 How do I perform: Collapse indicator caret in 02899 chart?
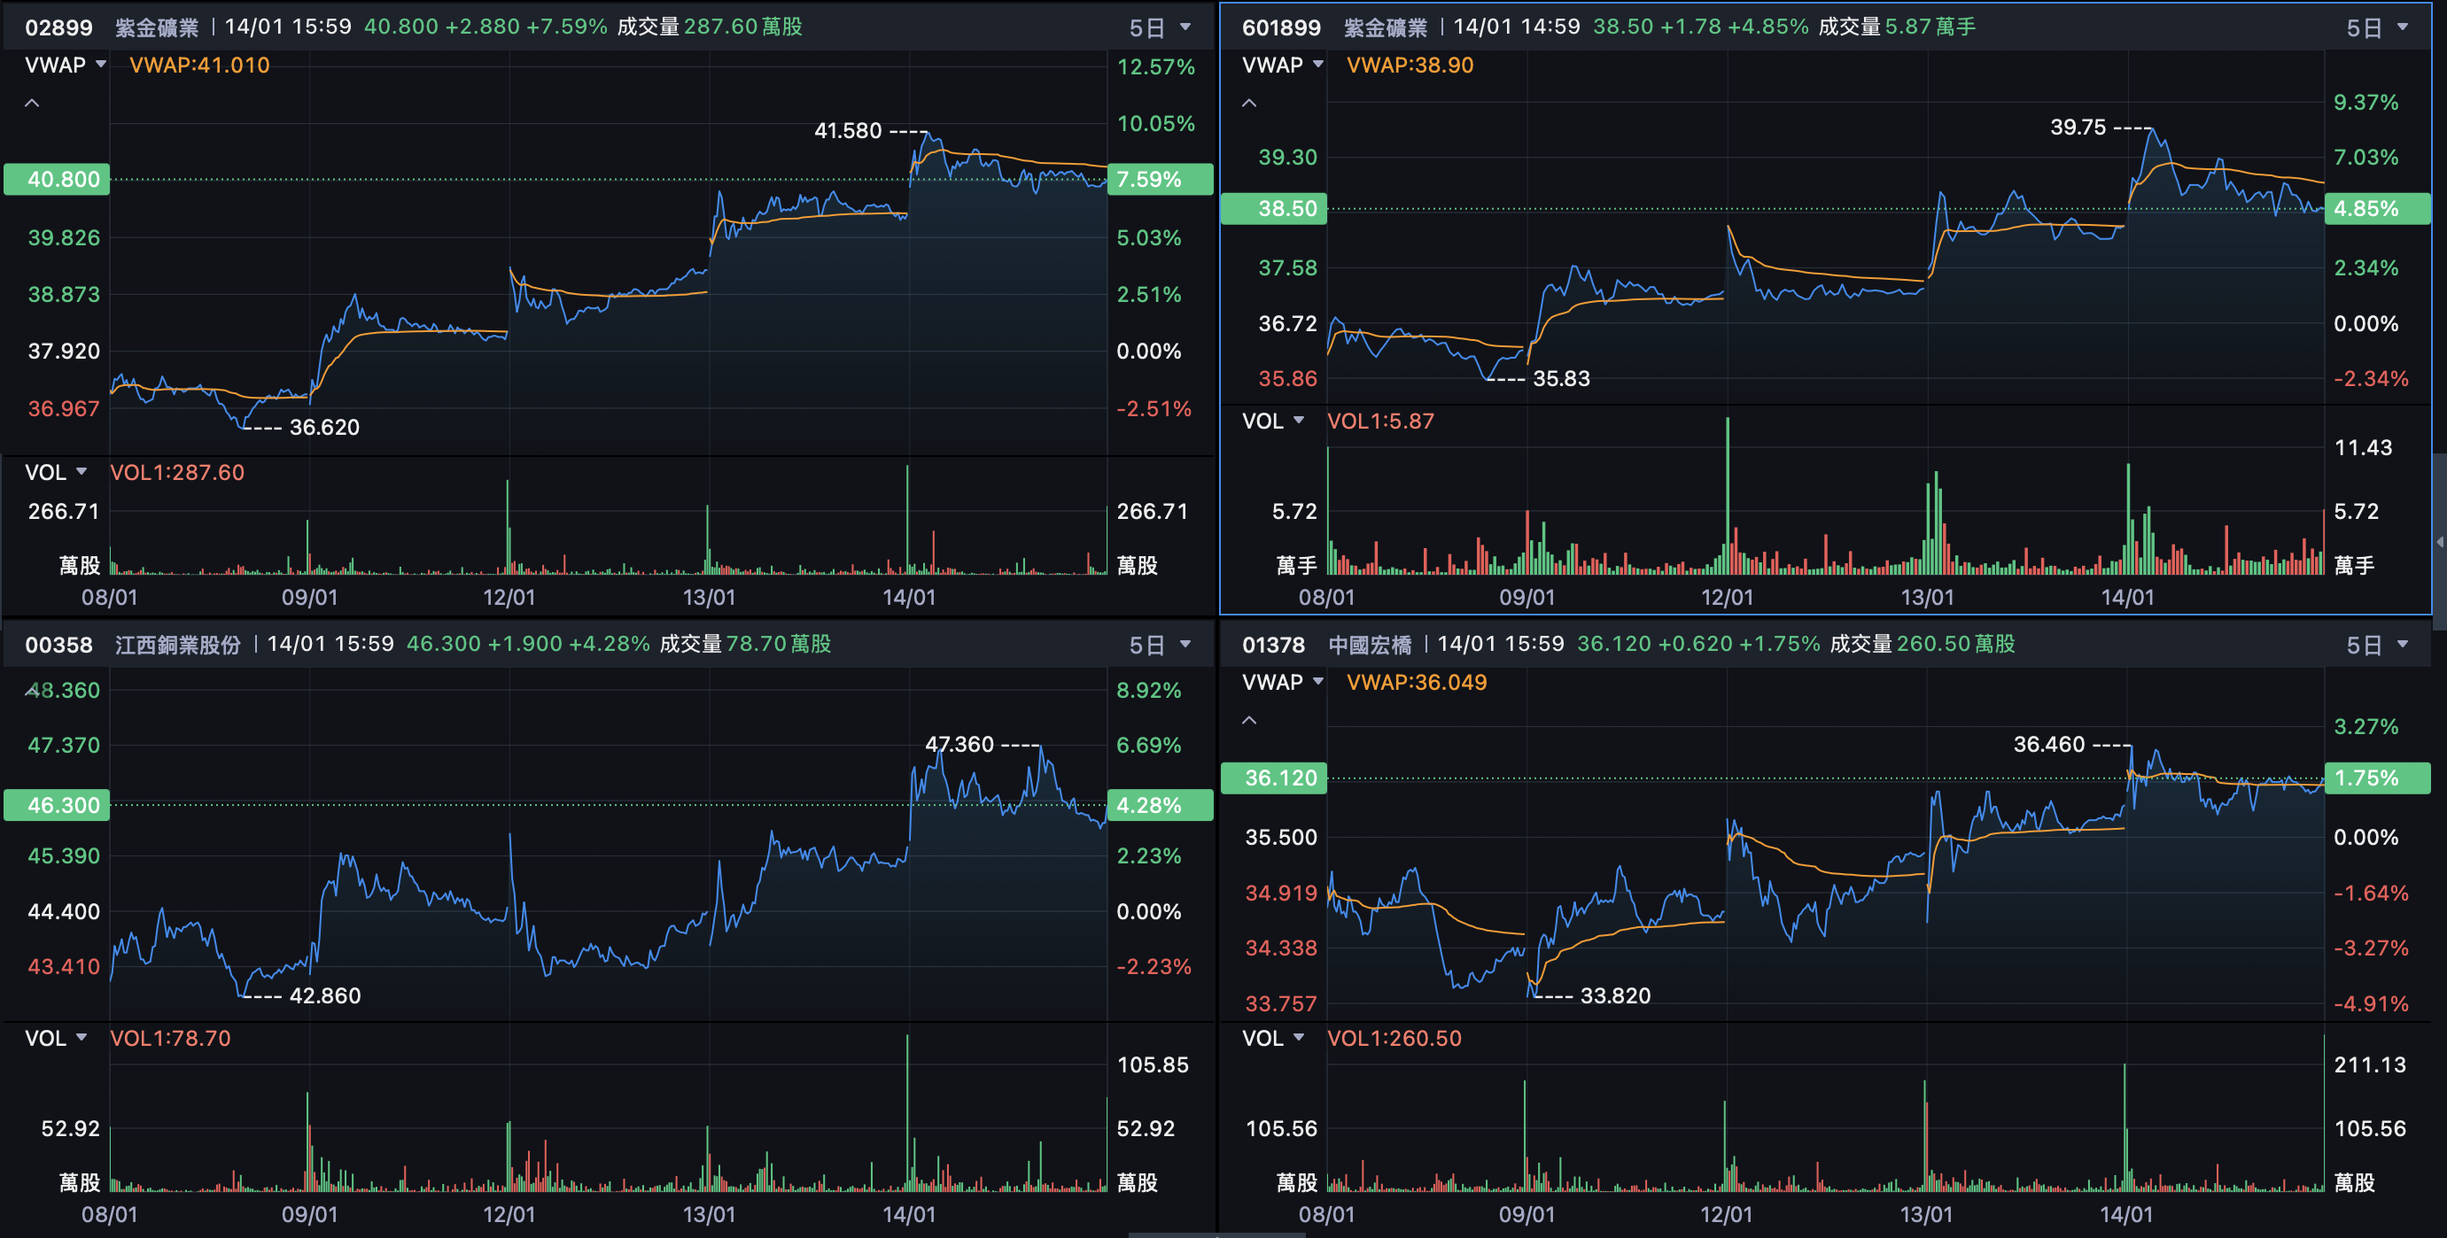32,103
